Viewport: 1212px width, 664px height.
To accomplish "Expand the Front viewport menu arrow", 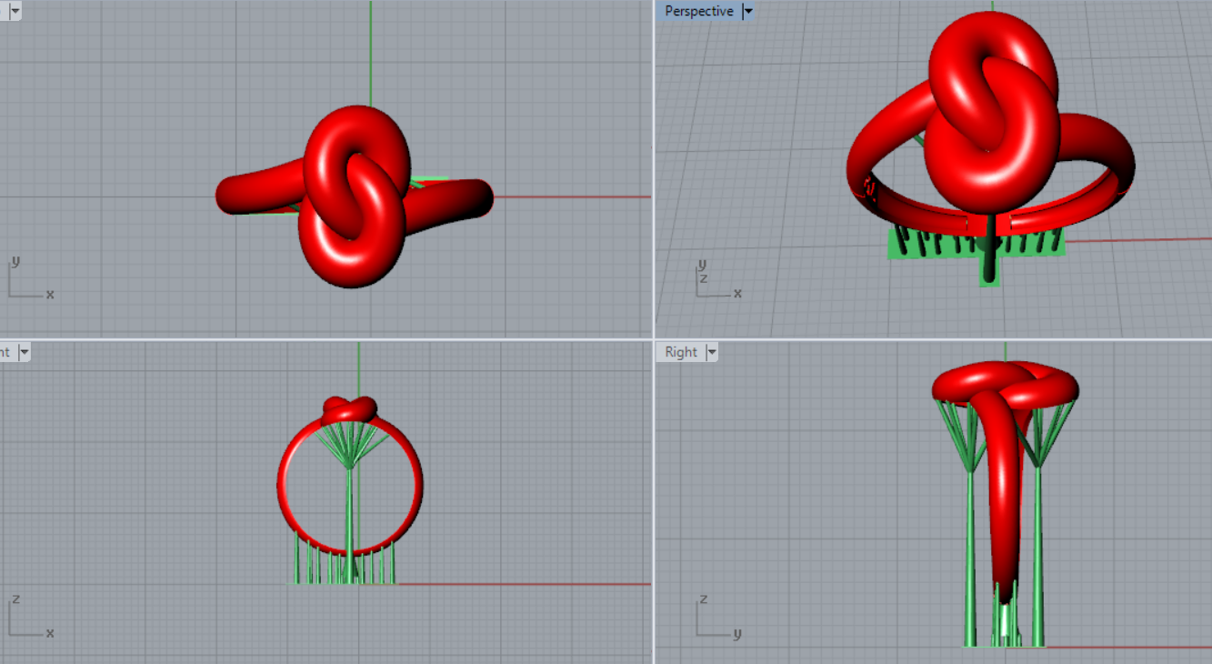I will [x=24, y=352].
